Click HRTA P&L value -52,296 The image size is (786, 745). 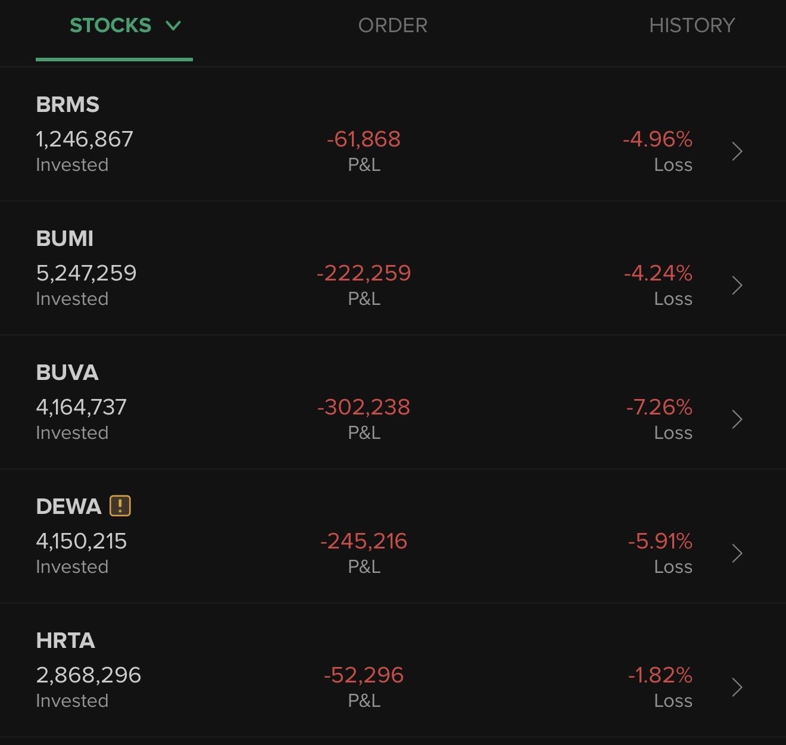(x=364, y=675)
